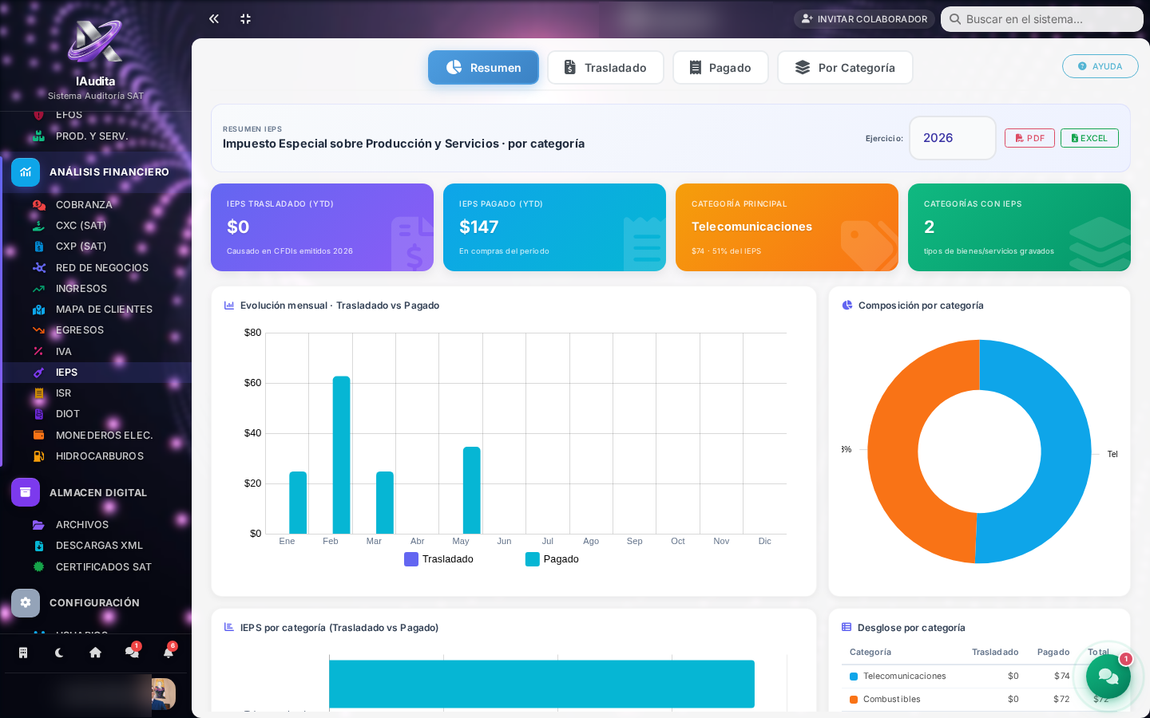The width and height of the screenshot is (1150, 718).
Task: Collapse the sidebar with the double chevron icon
Action: point(214,18)
